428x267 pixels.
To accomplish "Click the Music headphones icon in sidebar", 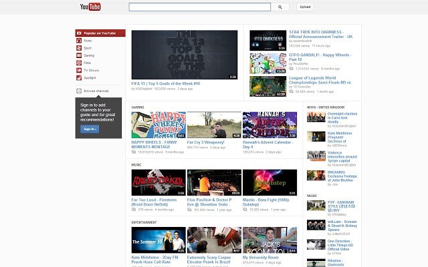I will 79,41.
